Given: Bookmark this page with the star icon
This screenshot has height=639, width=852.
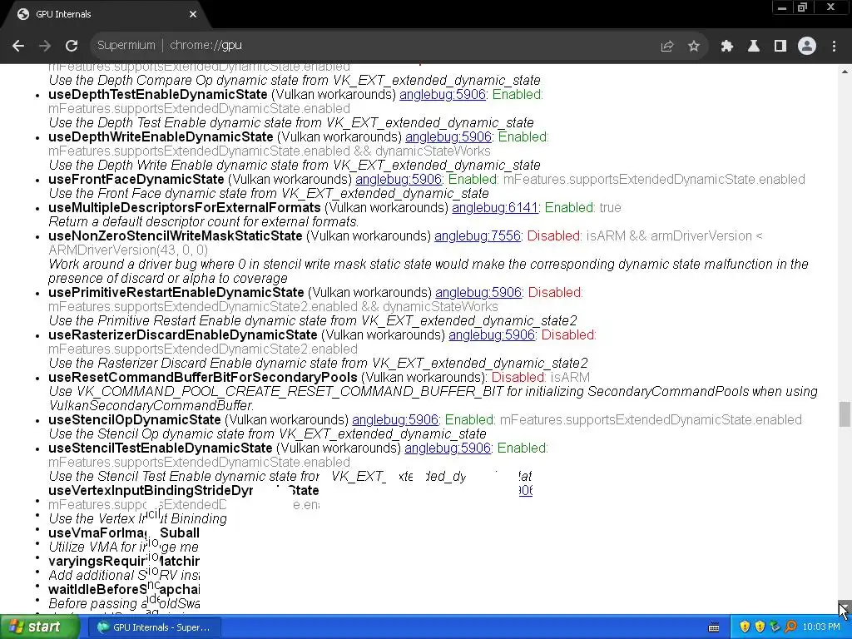Looking at the screenshot, I should (x=694, y=47).
